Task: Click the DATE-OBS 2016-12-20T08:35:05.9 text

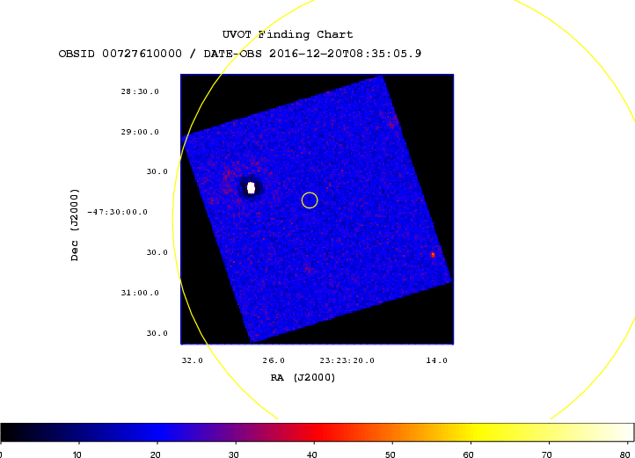Action: tap(312, 54)
